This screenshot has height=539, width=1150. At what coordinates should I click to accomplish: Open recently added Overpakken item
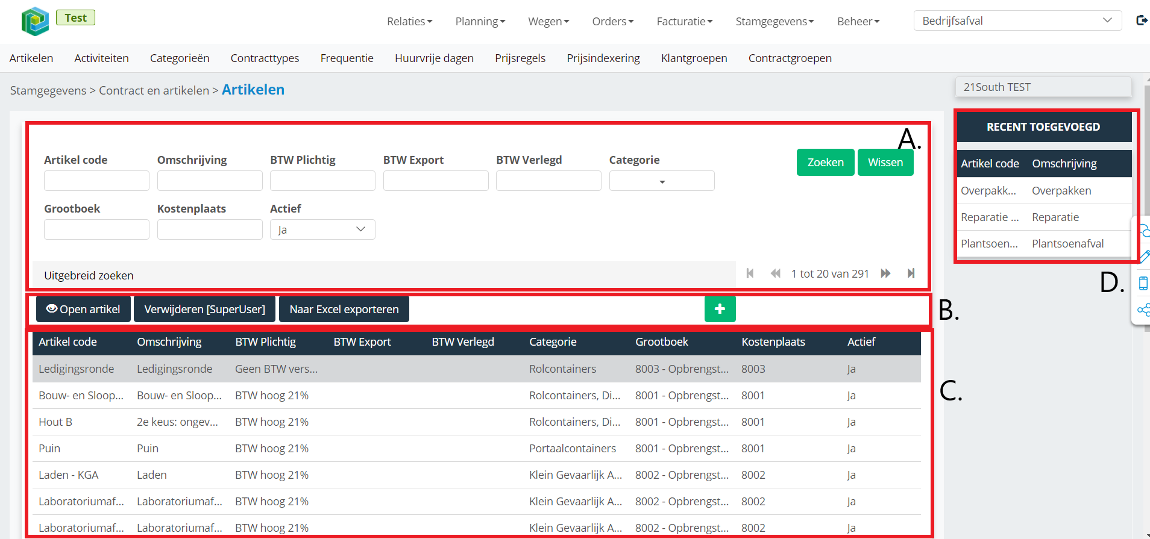[x=1045, y=190]
